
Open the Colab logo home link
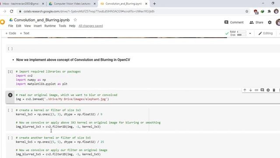coord(3,22)
